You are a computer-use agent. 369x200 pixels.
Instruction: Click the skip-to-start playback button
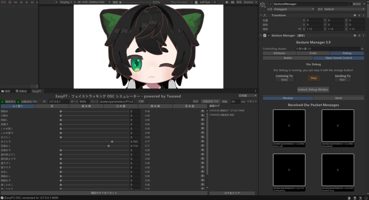point(15,2)
